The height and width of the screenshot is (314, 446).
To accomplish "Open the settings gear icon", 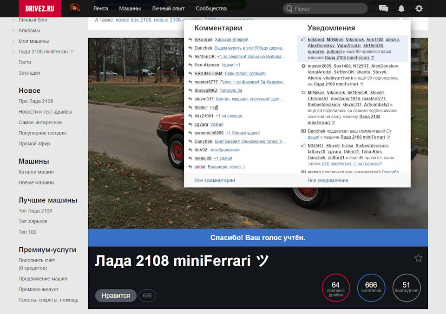I will [x=419, y=8].
